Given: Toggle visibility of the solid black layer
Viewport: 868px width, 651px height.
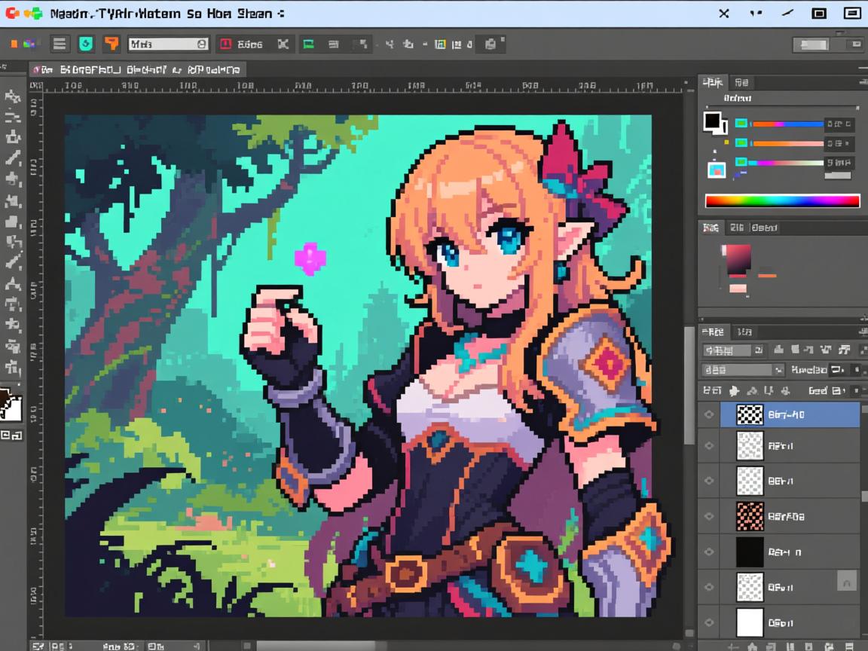Looking at the screenshot, I should pos(708,552).
